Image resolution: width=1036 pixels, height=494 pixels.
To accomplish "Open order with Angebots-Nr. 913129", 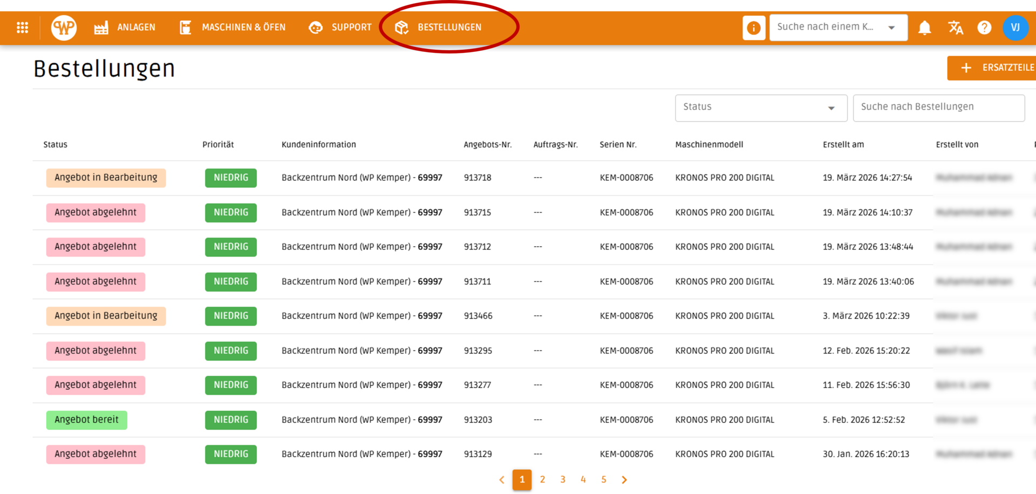I will (x=478, y=454).
